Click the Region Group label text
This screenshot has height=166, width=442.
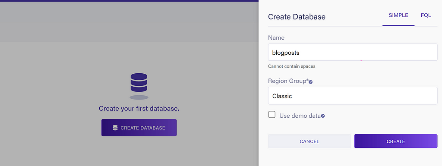coord(288,81)
